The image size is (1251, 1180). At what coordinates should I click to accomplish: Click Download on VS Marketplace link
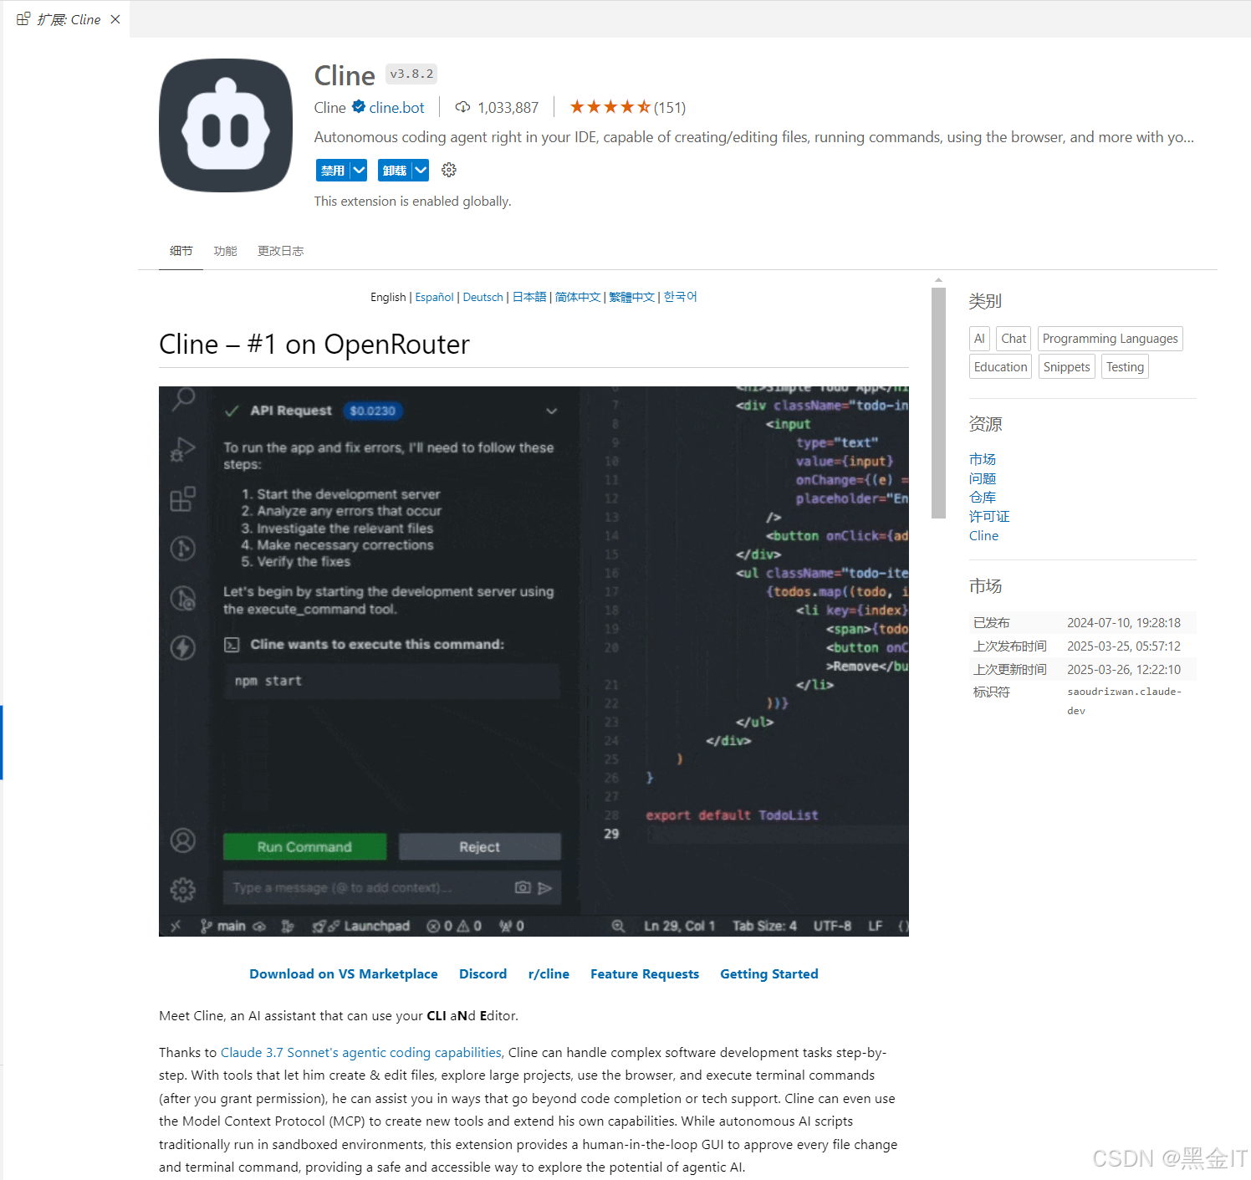(344, 973)
